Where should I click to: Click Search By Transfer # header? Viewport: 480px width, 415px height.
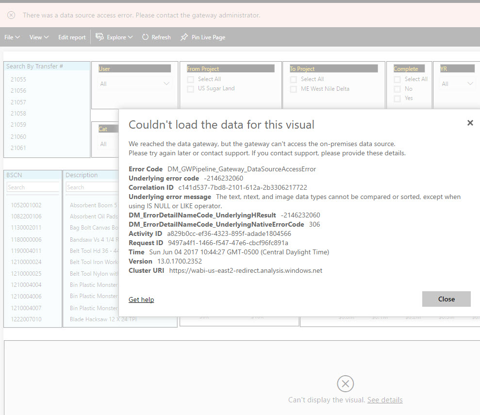pyautogui.click(x=34, y=66)
